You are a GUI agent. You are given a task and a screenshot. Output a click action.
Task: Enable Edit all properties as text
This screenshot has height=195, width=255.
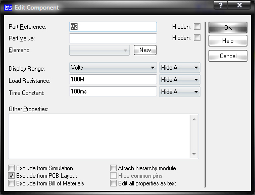point(113,183)
